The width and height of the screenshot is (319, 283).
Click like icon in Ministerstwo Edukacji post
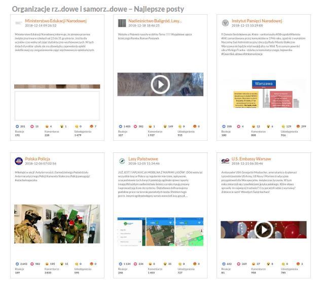[x=17, y=126]
